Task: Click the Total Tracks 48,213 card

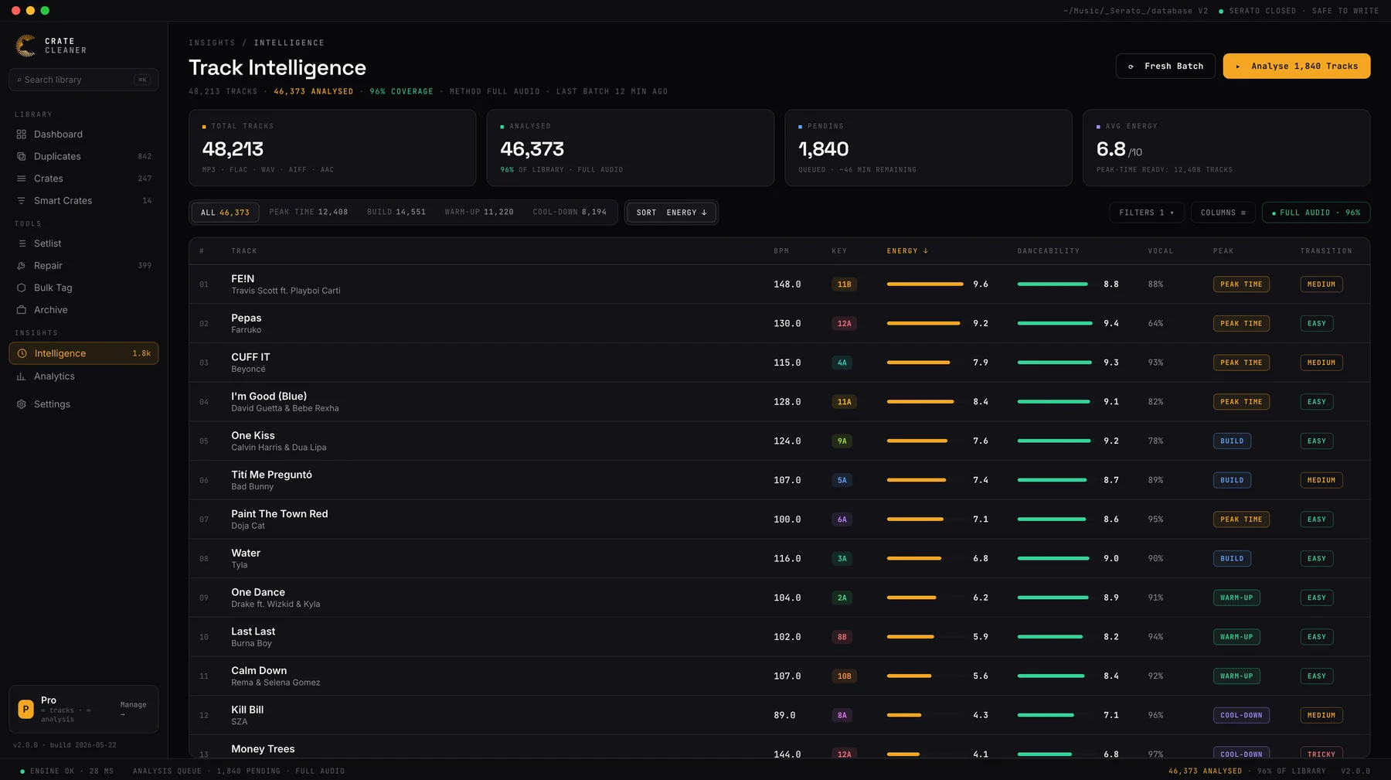Action: pyautogui.click(x=332, y=148)
